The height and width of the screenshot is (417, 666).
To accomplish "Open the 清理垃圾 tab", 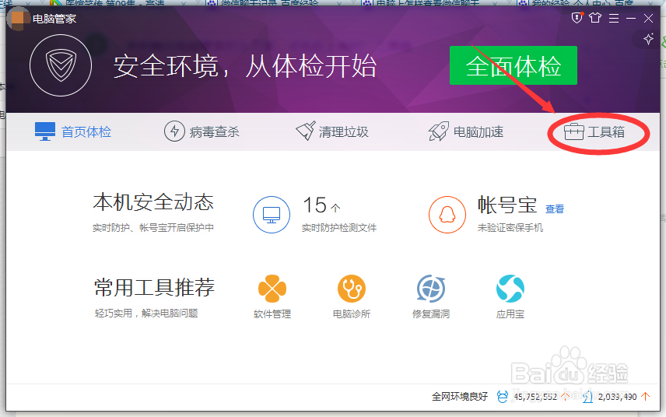I will tap(332, 131).
